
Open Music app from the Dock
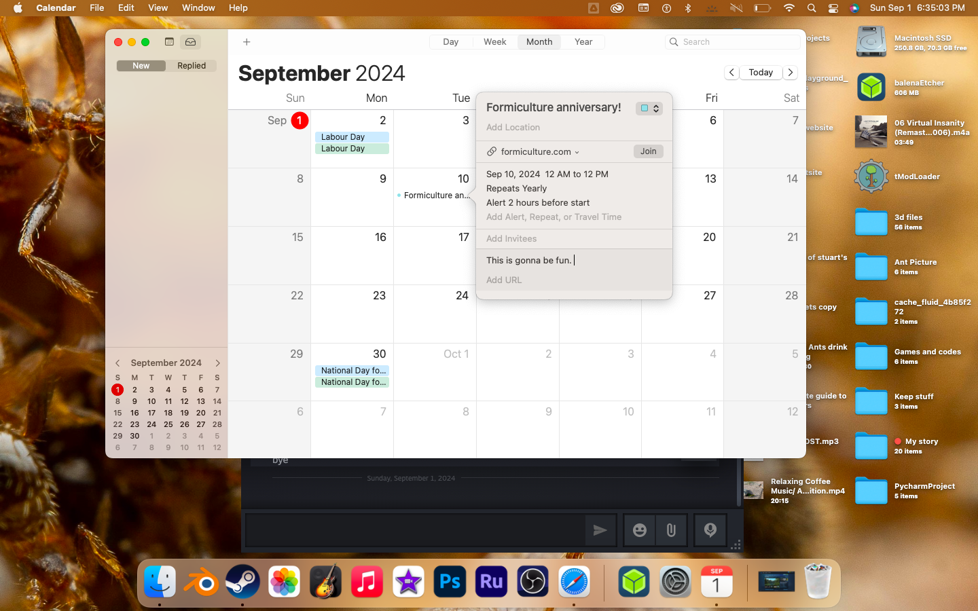tap(367, 582)
